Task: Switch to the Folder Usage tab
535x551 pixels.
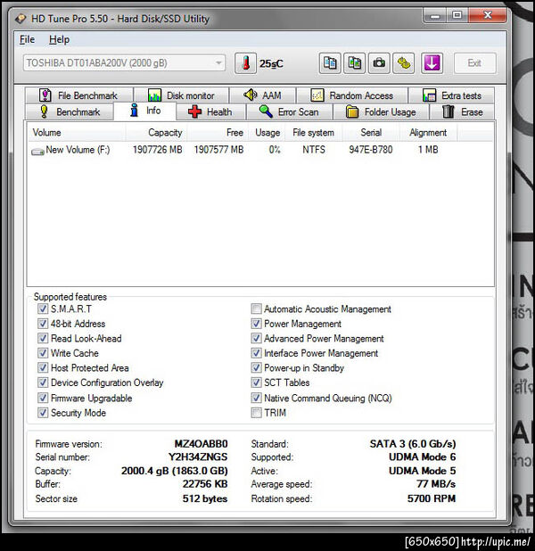Action: (x=381, y=111)
